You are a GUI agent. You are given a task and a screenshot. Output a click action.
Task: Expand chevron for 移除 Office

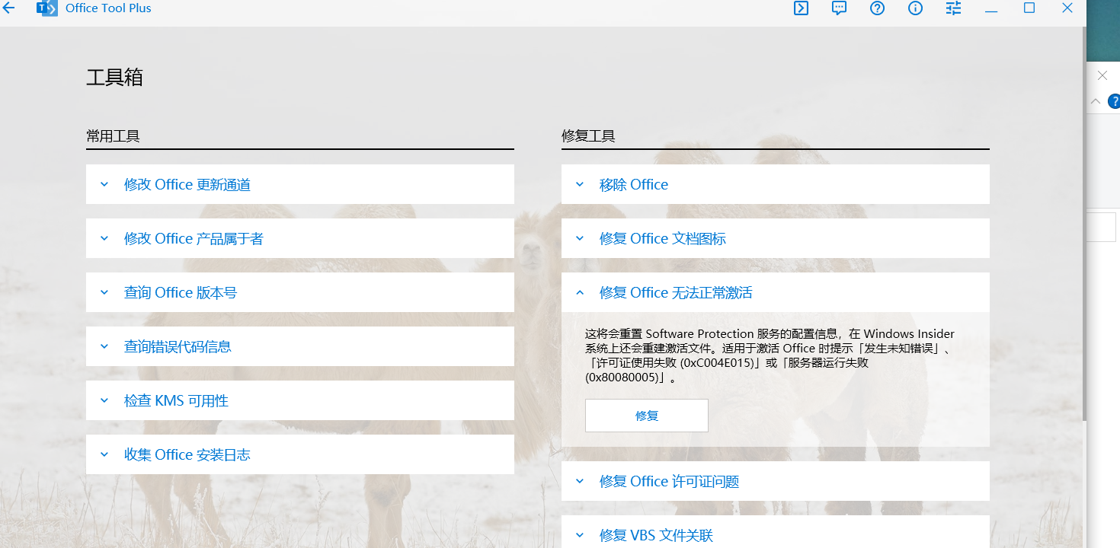[580, 184]
